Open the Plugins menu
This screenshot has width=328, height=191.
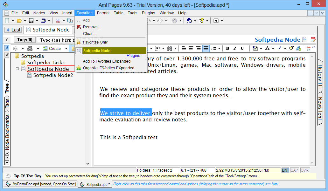148,13
